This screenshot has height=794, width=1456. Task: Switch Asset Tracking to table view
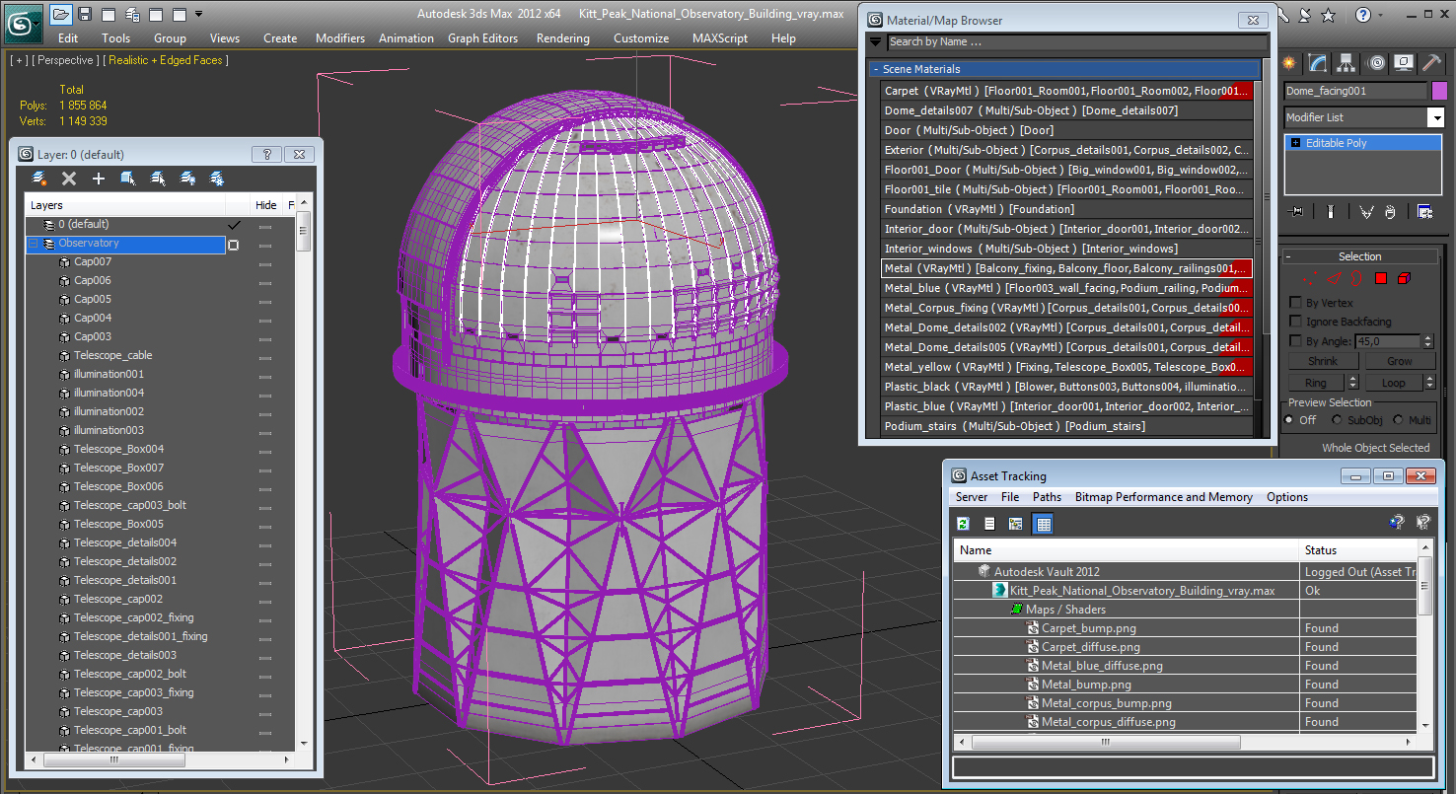(1044, 524)
